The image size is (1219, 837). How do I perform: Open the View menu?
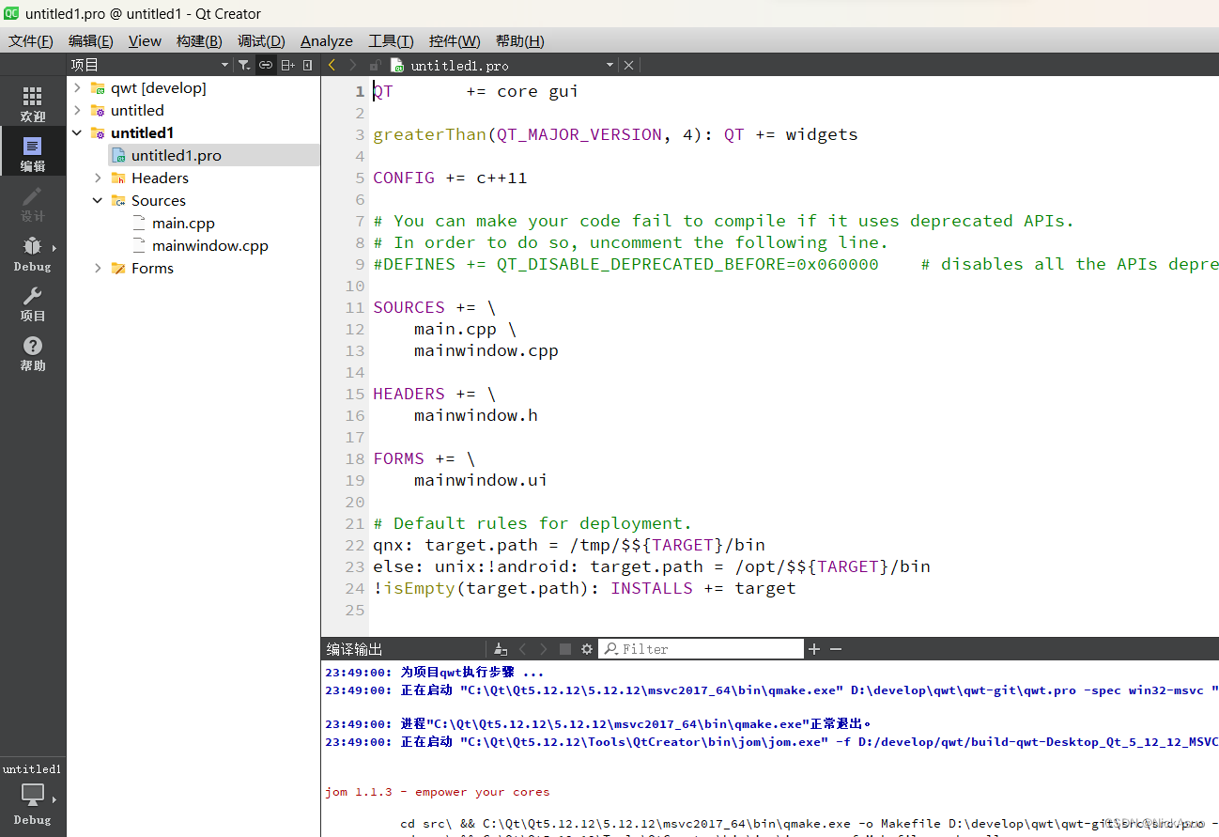(145, 40)
